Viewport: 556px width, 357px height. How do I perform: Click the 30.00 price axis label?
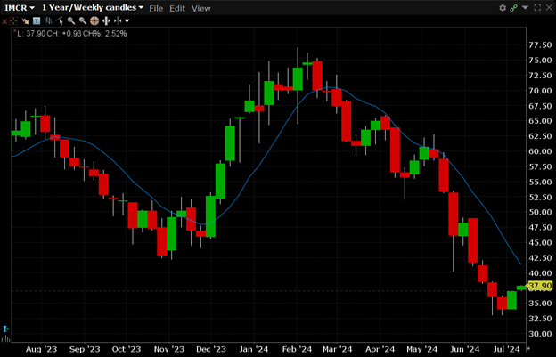(x=540, y=334)
